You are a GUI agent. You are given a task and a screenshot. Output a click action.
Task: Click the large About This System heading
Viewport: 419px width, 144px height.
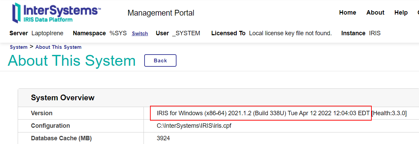tap(71, 61)
